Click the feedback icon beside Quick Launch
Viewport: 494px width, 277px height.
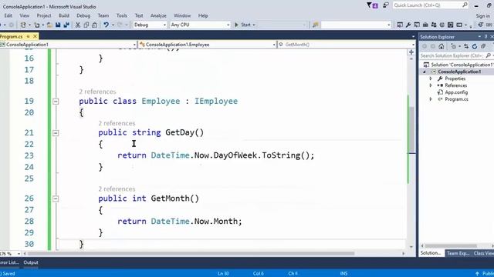pos(386,5)
